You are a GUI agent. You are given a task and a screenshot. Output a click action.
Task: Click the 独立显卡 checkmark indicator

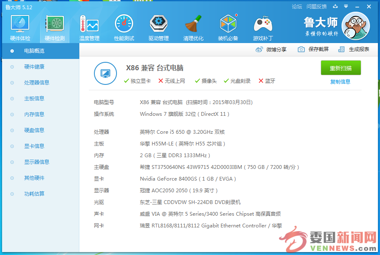tap(137, 81)
